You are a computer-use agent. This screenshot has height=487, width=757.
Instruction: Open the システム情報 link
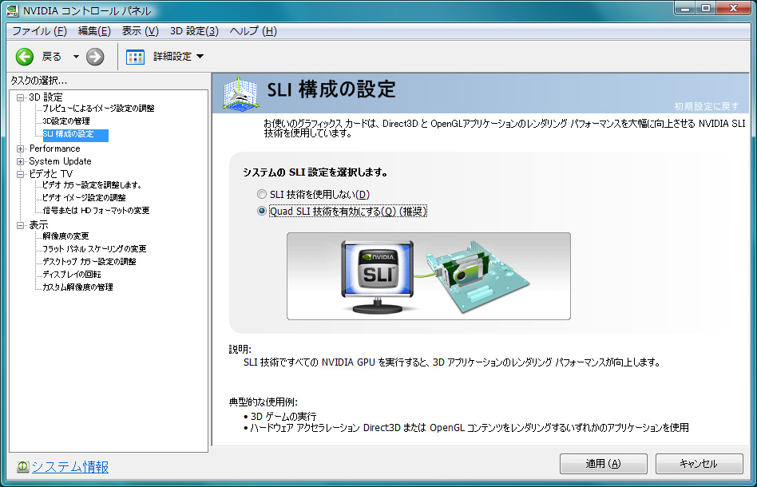coord(70,467)
